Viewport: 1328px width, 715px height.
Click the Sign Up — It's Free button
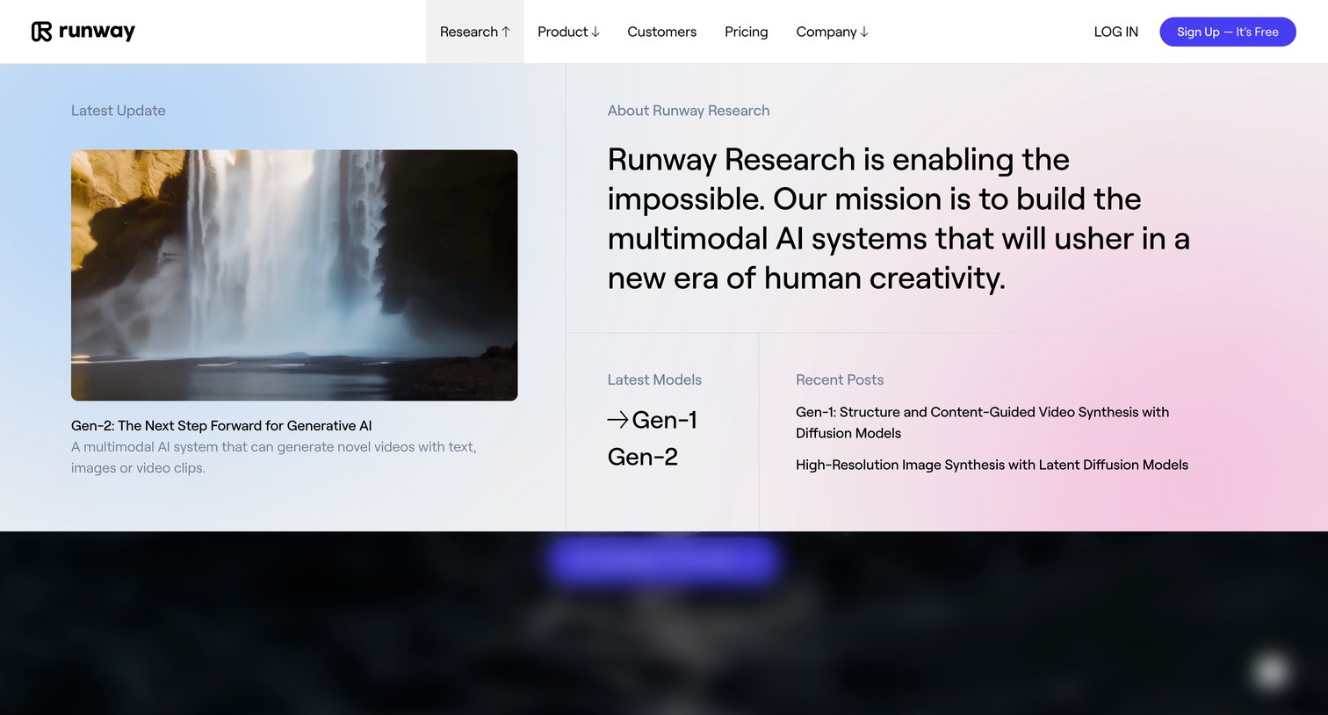pos(1227,32)
